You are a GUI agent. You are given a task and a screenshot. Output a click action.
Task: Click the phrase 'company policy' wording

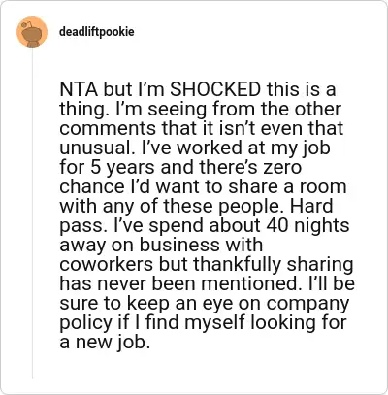coord(205,313)
